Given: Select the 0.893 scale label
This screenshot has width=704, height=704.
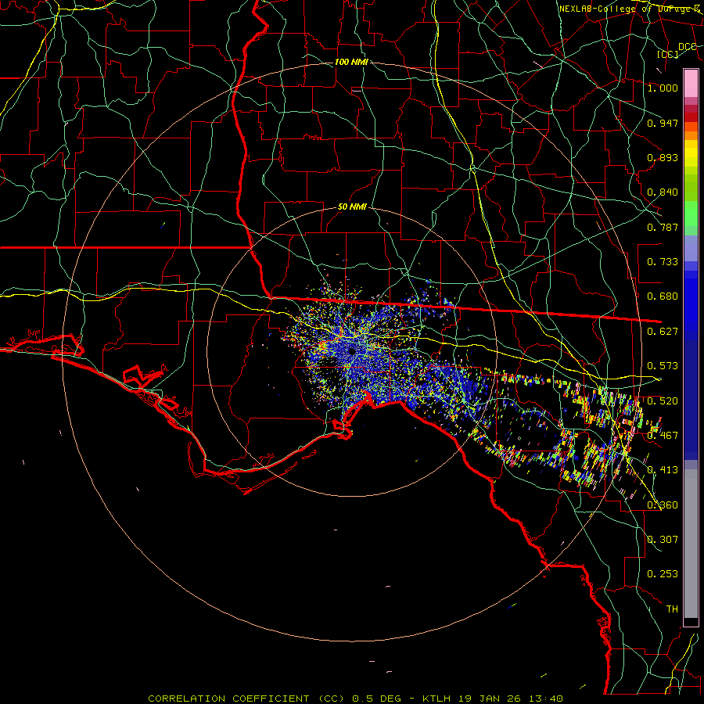Looking at the screenshot, I should (x=663, y=157).
